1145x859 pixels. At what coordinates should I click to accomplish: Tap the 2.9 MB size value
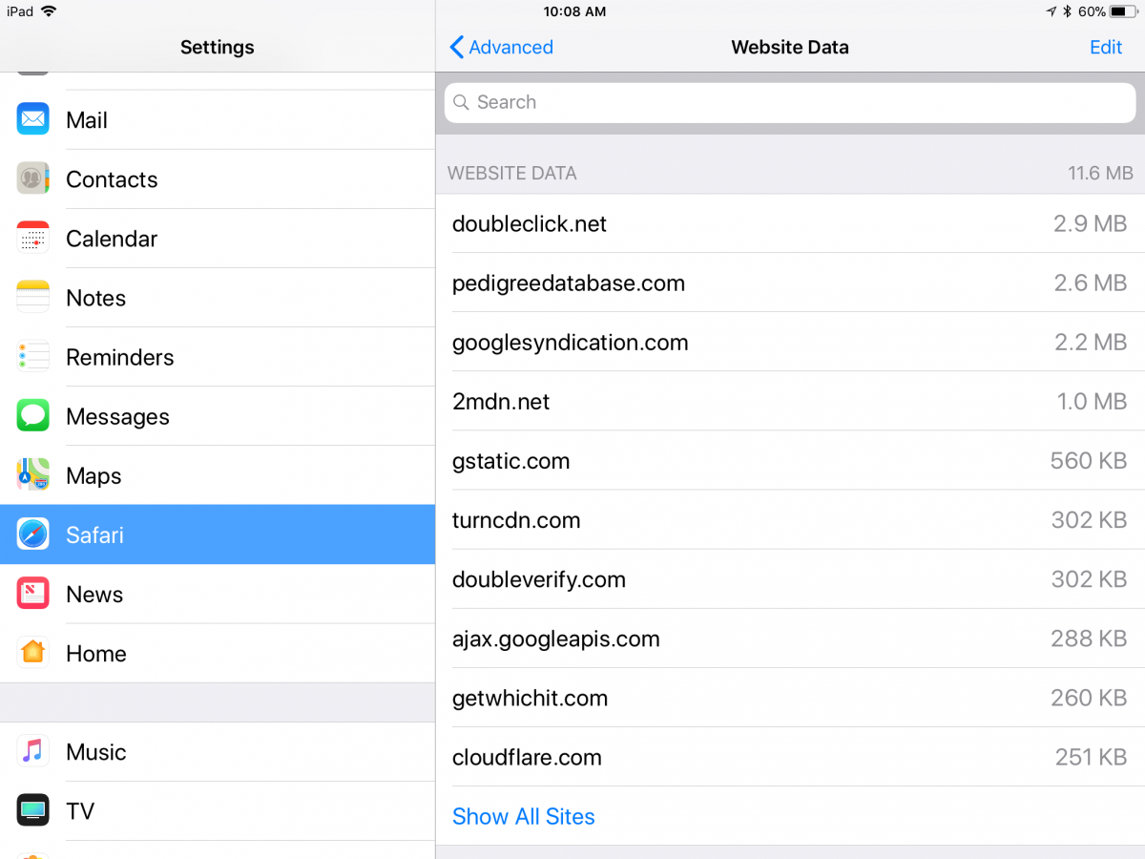point(1091,223)
